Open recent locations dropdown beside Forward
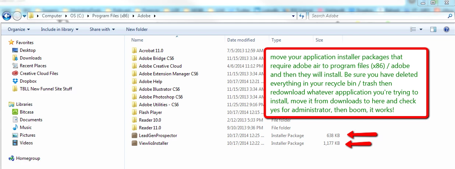 tap(24, 16)
